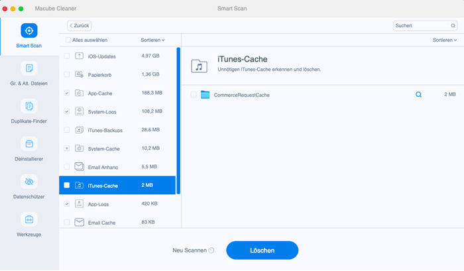Switch to Deinstallierer label
Image resolution: width=464 pixels, height=271 pixels.
(x=29, y=159)
